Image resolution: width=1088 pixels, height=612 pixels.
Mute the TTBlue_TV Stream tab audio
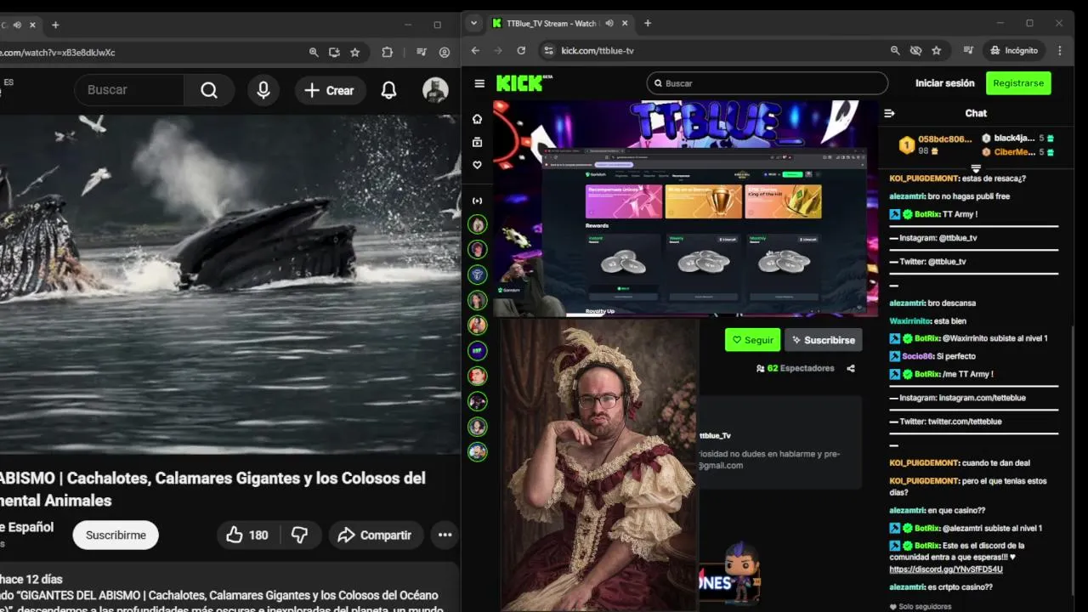610,24
